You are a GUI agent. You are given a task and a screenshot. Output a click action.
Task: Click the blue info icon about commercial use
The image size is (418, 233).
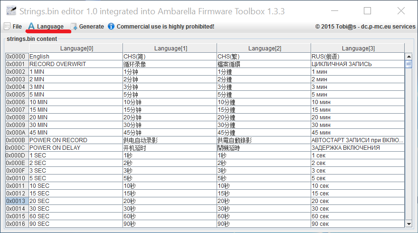click(x=111, y=27)
